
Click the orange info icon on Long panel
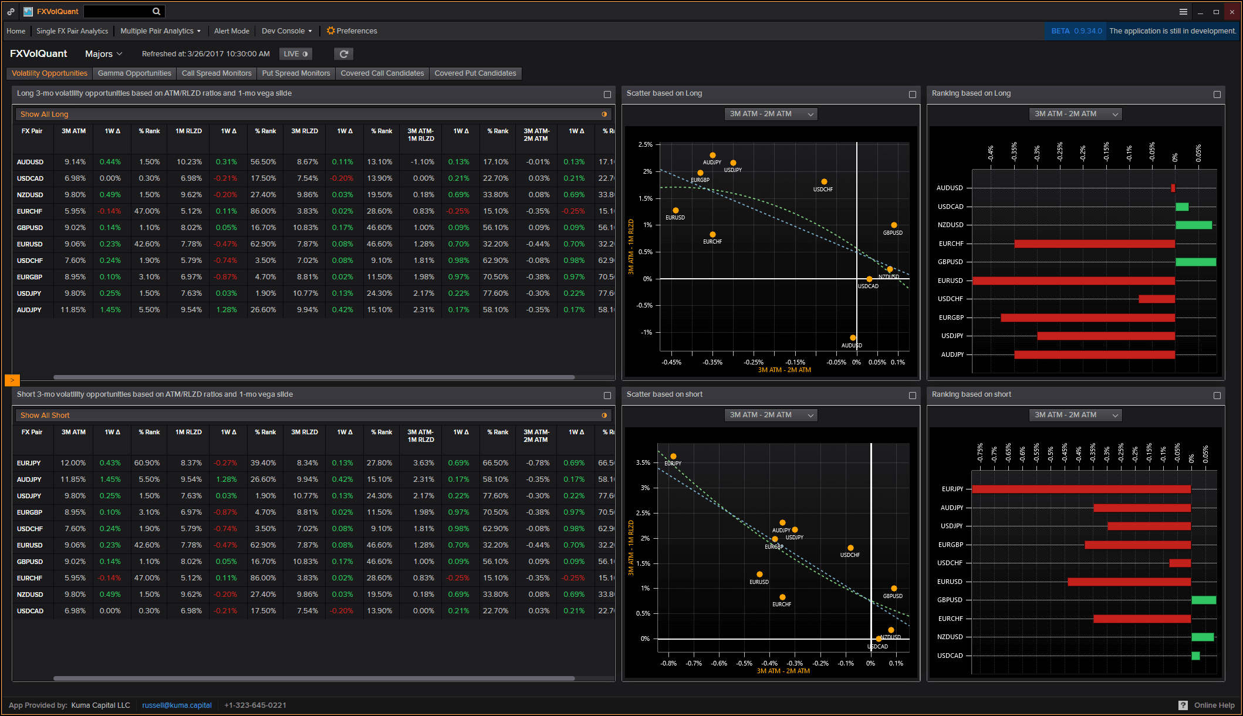[603, 113]
